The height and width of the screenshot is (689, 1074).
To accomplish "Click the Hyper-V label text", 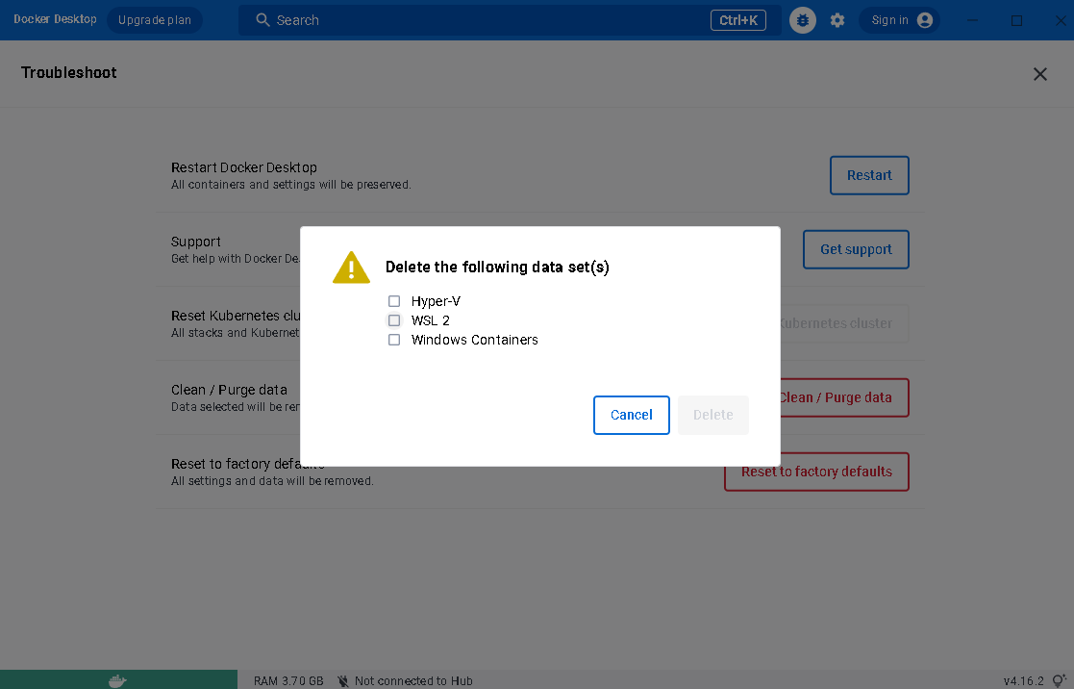I will point(436,301).
